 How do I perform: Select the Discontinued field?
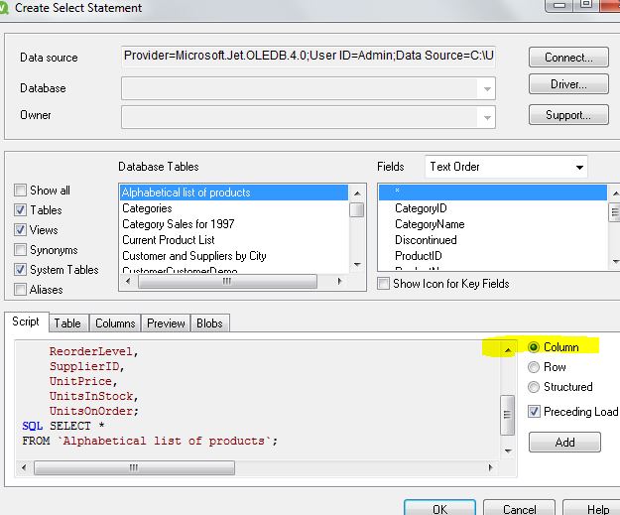pos(493,240)
